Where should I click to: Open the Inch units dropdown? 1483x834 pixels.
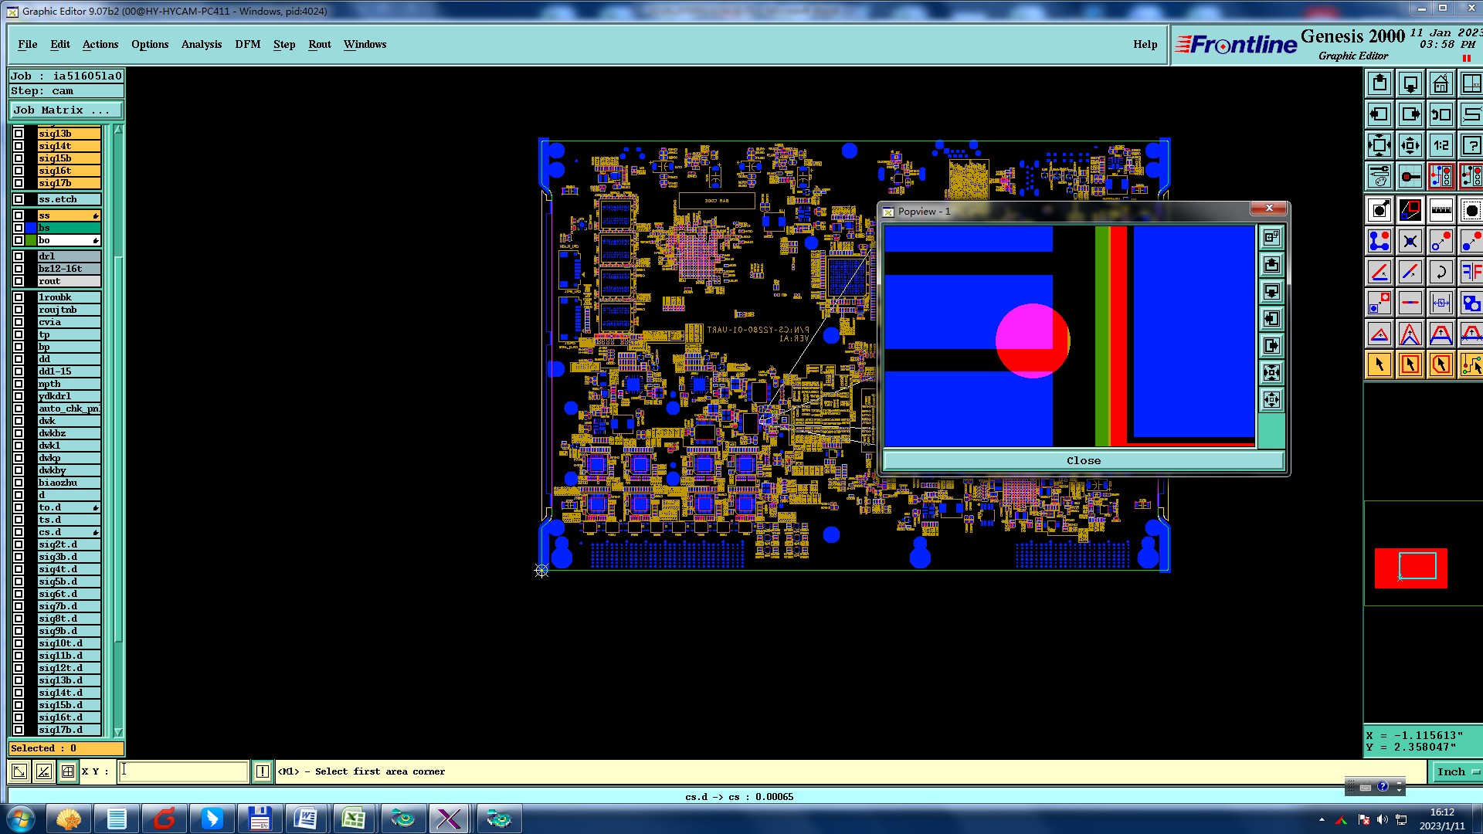1457,771
